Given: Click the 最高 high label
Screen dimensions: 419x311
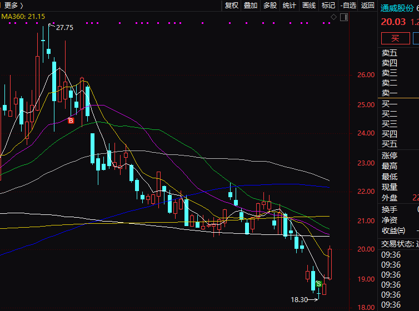Looking at the screenshot, I should point(390,166).
